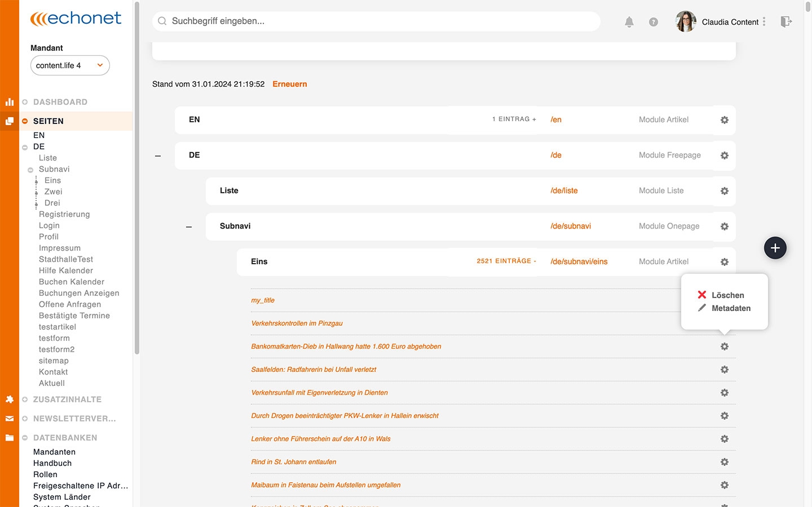The image size is (812, 507).
Task: Open the Mandant content.life 4 dropdown
Action: click(70, 65)
